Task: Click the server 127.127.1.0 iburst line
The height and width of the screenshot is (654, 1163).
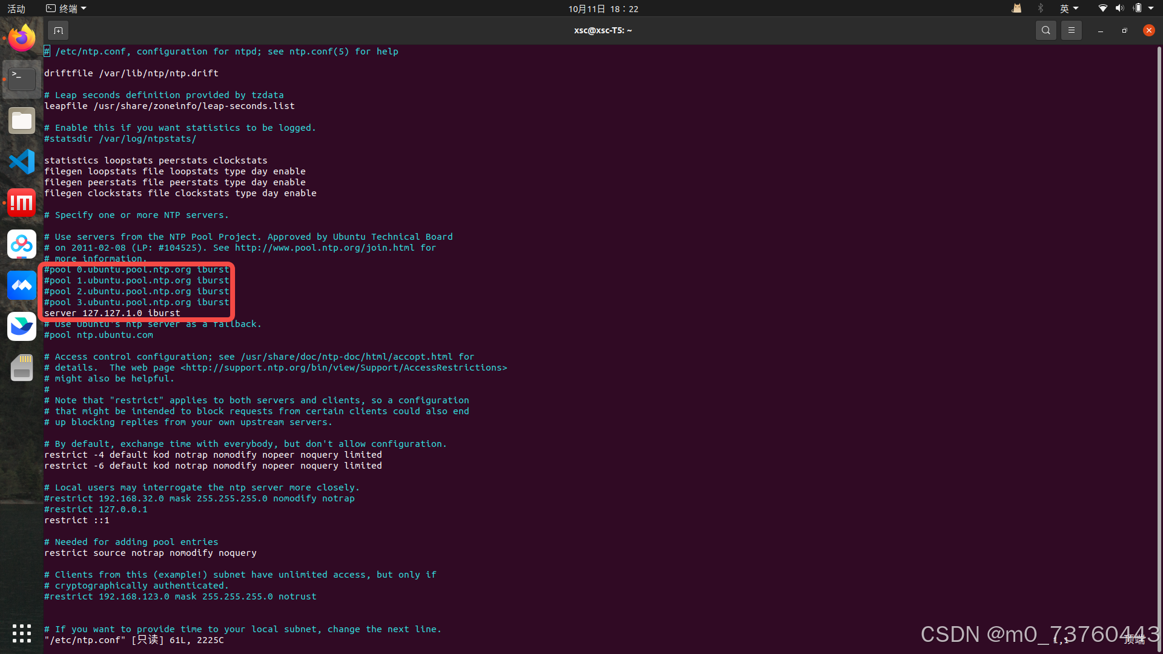Action: [x=112, y=313]
